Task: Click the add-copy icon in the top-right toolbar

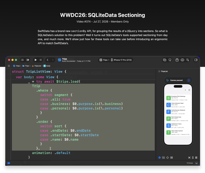Action: pyautogui.click(x=165, y=60)
